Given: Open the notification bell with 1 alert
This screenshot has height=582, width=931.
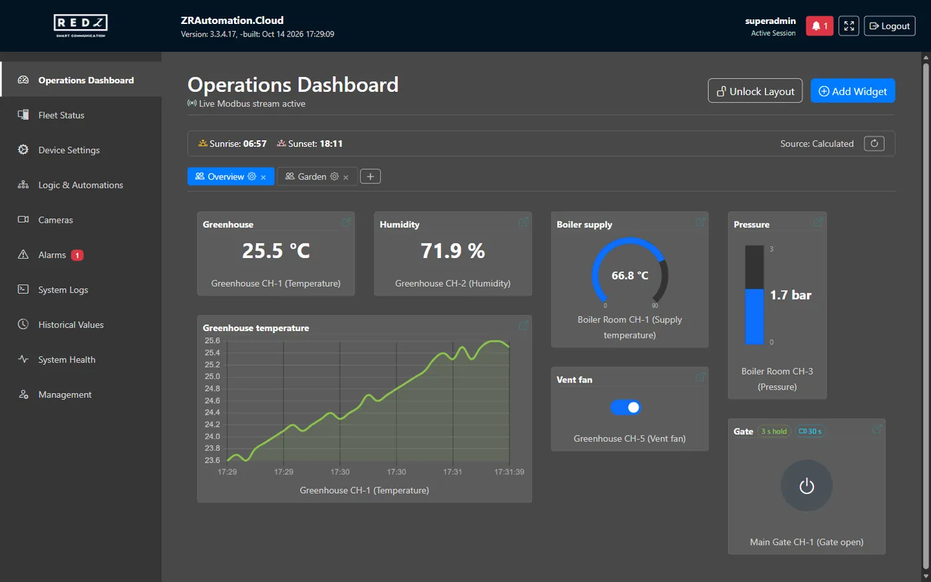Looking at the screenshot, I should click(819, 26).
